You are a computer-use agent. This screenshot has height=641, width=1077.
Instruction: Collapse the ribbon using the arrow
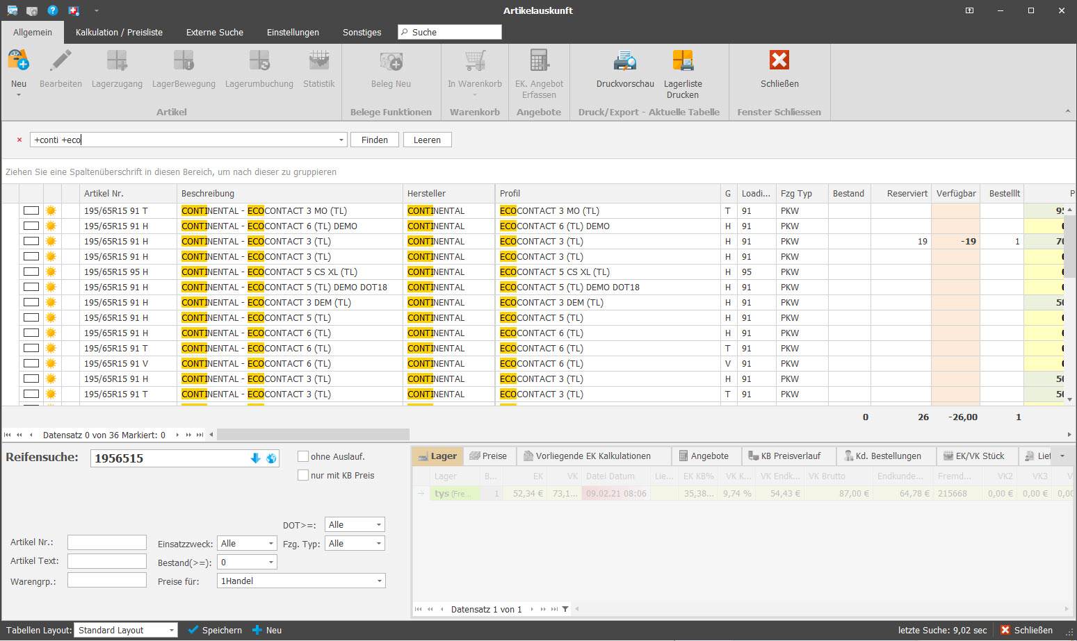[1067, 111]
